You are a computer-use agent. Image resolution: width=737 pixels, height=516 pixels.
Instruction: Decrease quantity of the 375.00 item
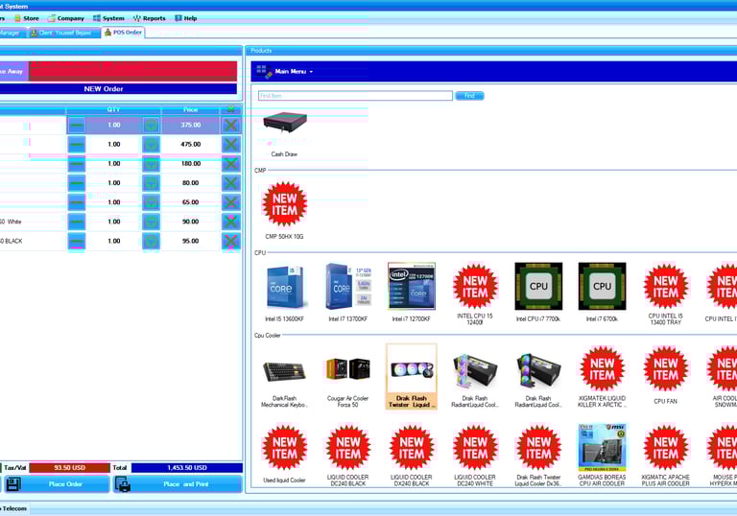click(x=76, y=126)
